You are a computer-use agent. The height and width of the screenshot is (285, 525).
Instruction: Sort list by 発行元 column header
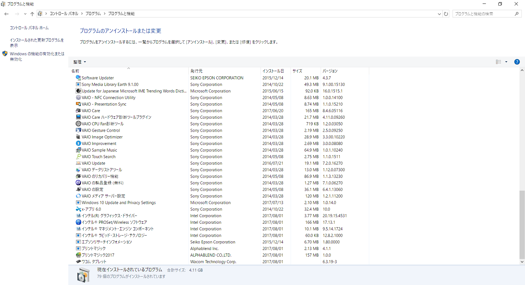pos(196,71)
